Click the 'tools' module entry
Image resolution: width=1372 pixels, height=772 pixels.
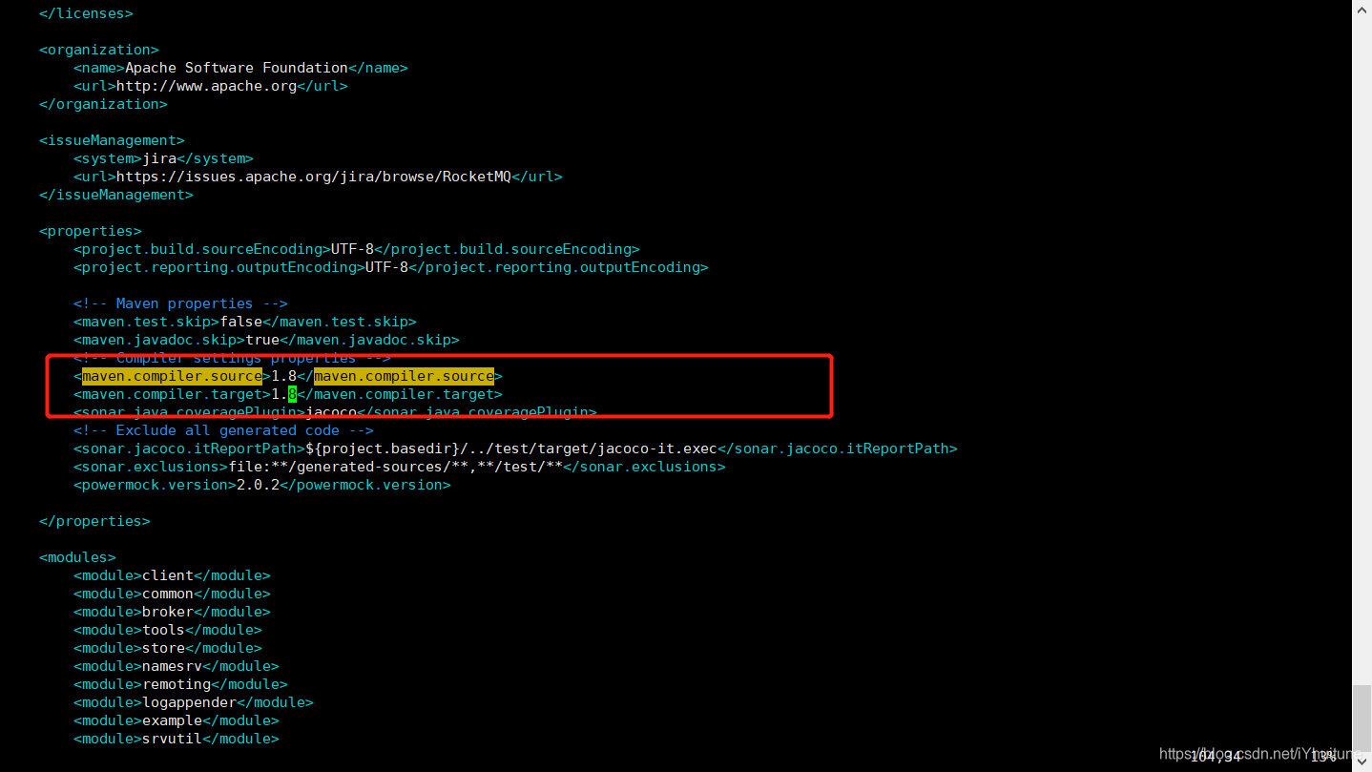pyautogui.click(x=168, y=630)
